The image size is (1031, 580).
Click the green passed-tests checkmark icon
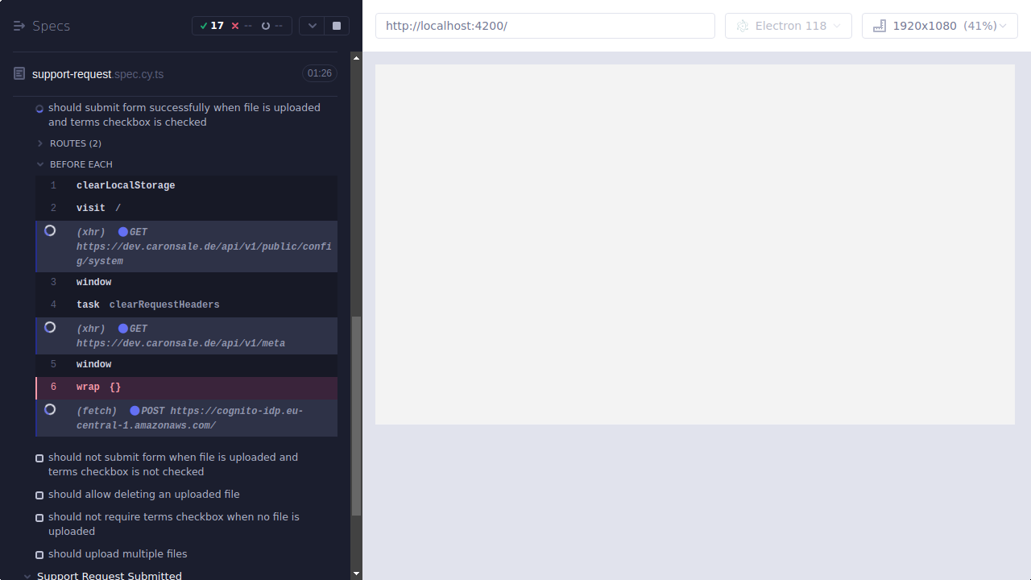[x=204, y=25]
